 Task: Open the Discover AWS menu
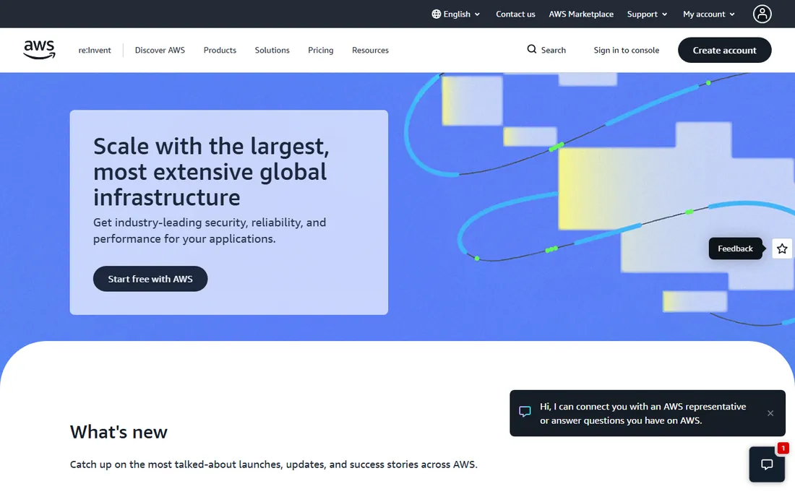pos(160,50)
